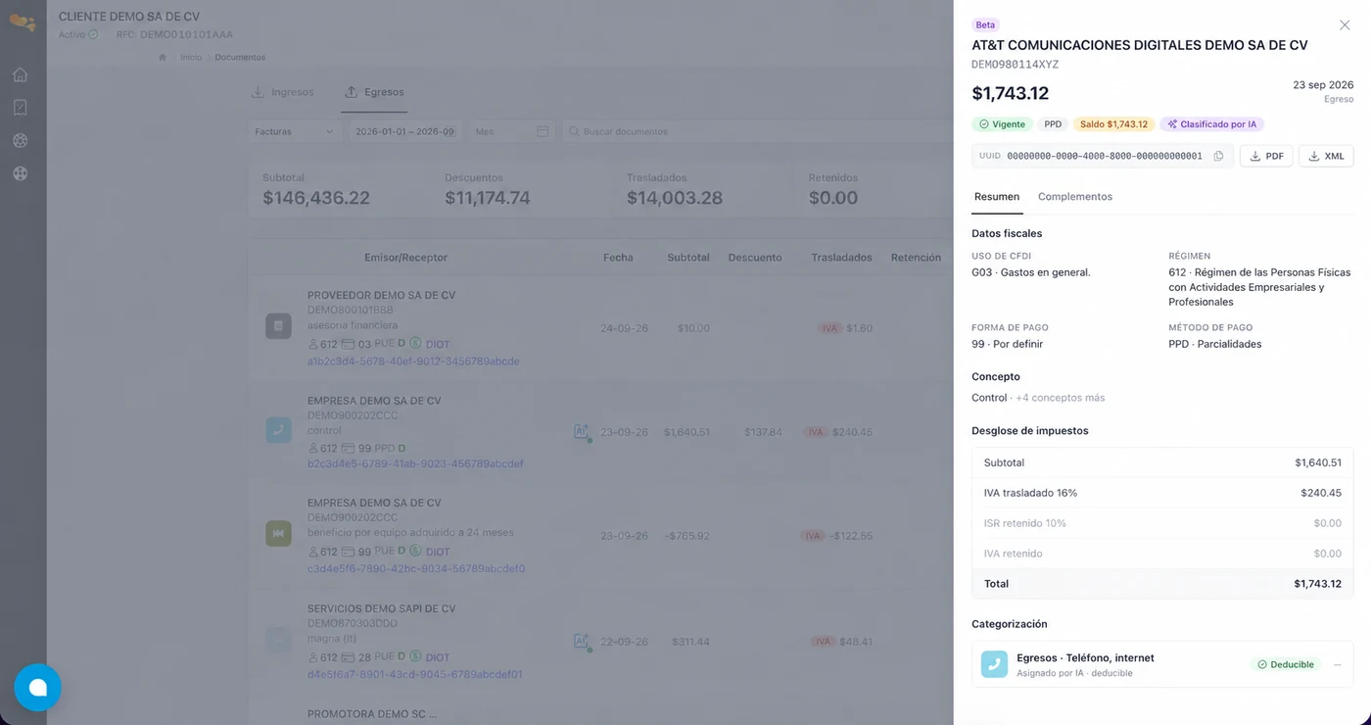Download the invoice XML
Image resolution: width=1371 pixels, height=725 pixels.
[x=1326, y=156]
